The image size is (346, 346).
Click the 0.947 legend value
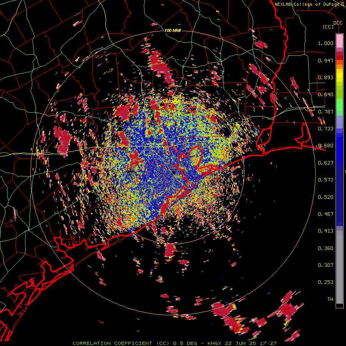326,60
